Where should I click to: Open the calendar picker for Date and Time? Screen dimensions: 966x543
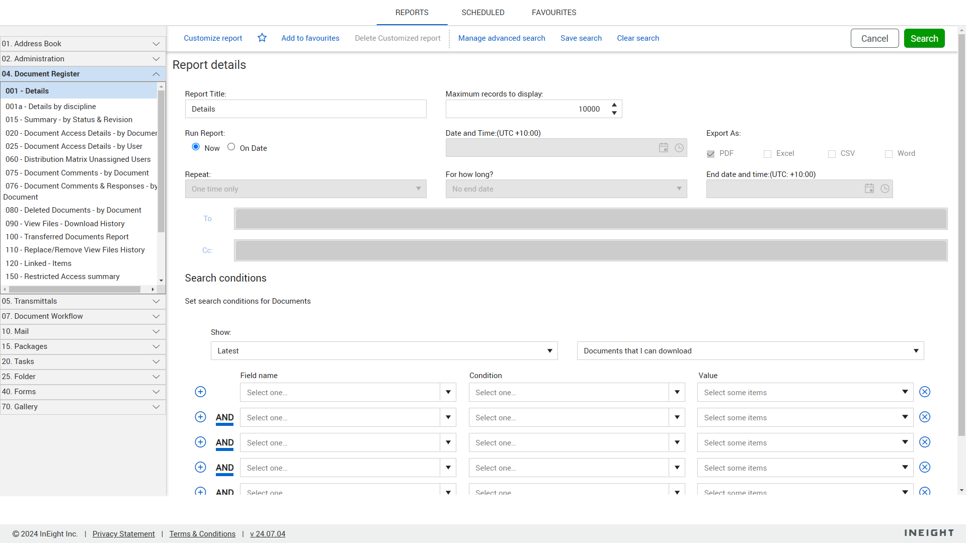(x=663, y=147)
